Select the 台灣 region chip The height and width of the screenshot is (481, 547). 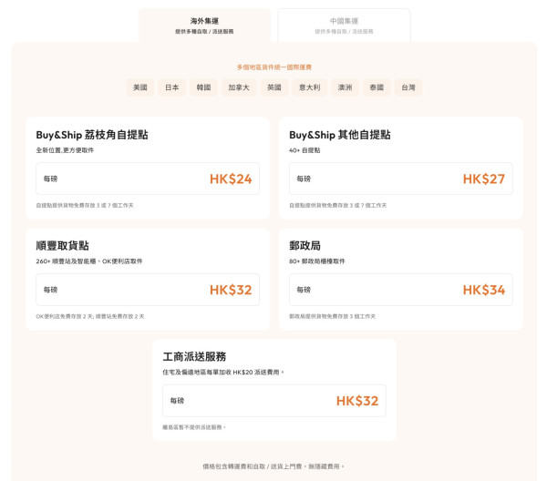click(x=408, y=87)
